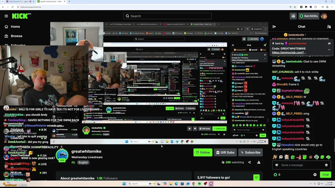
Task: Send message with the green Chat button
Action: coord(326,175)
